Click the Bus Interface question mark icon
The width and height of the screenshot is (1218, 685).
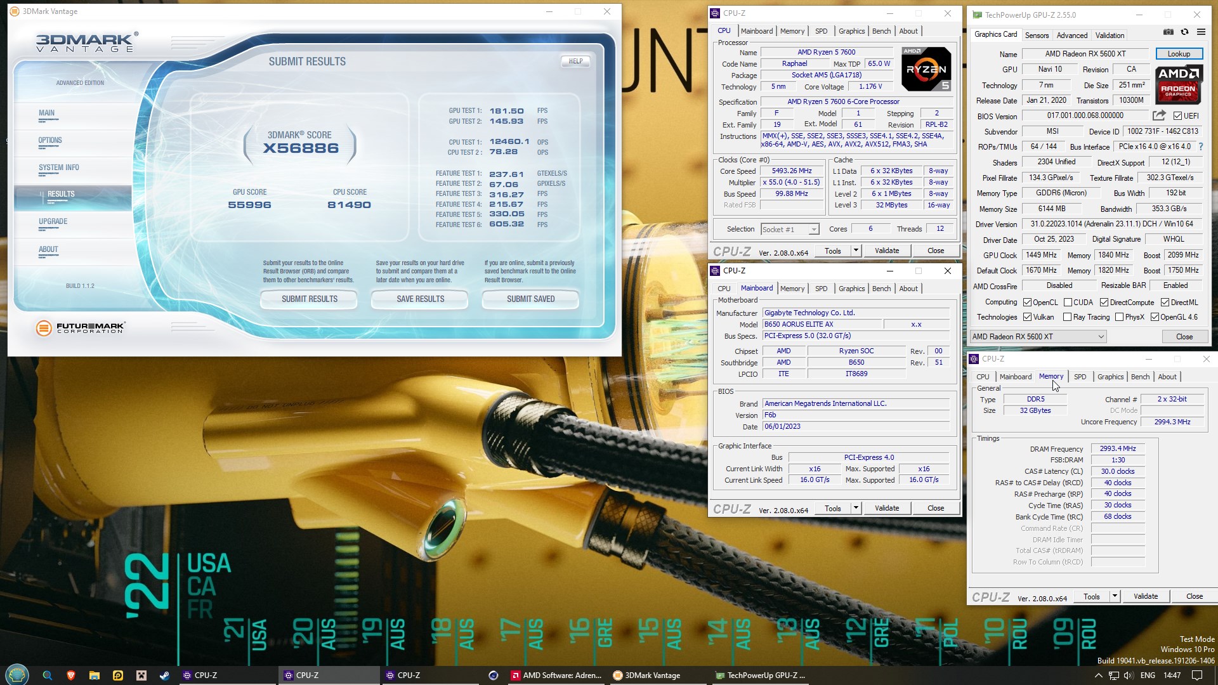click(x=1201, y=147)
